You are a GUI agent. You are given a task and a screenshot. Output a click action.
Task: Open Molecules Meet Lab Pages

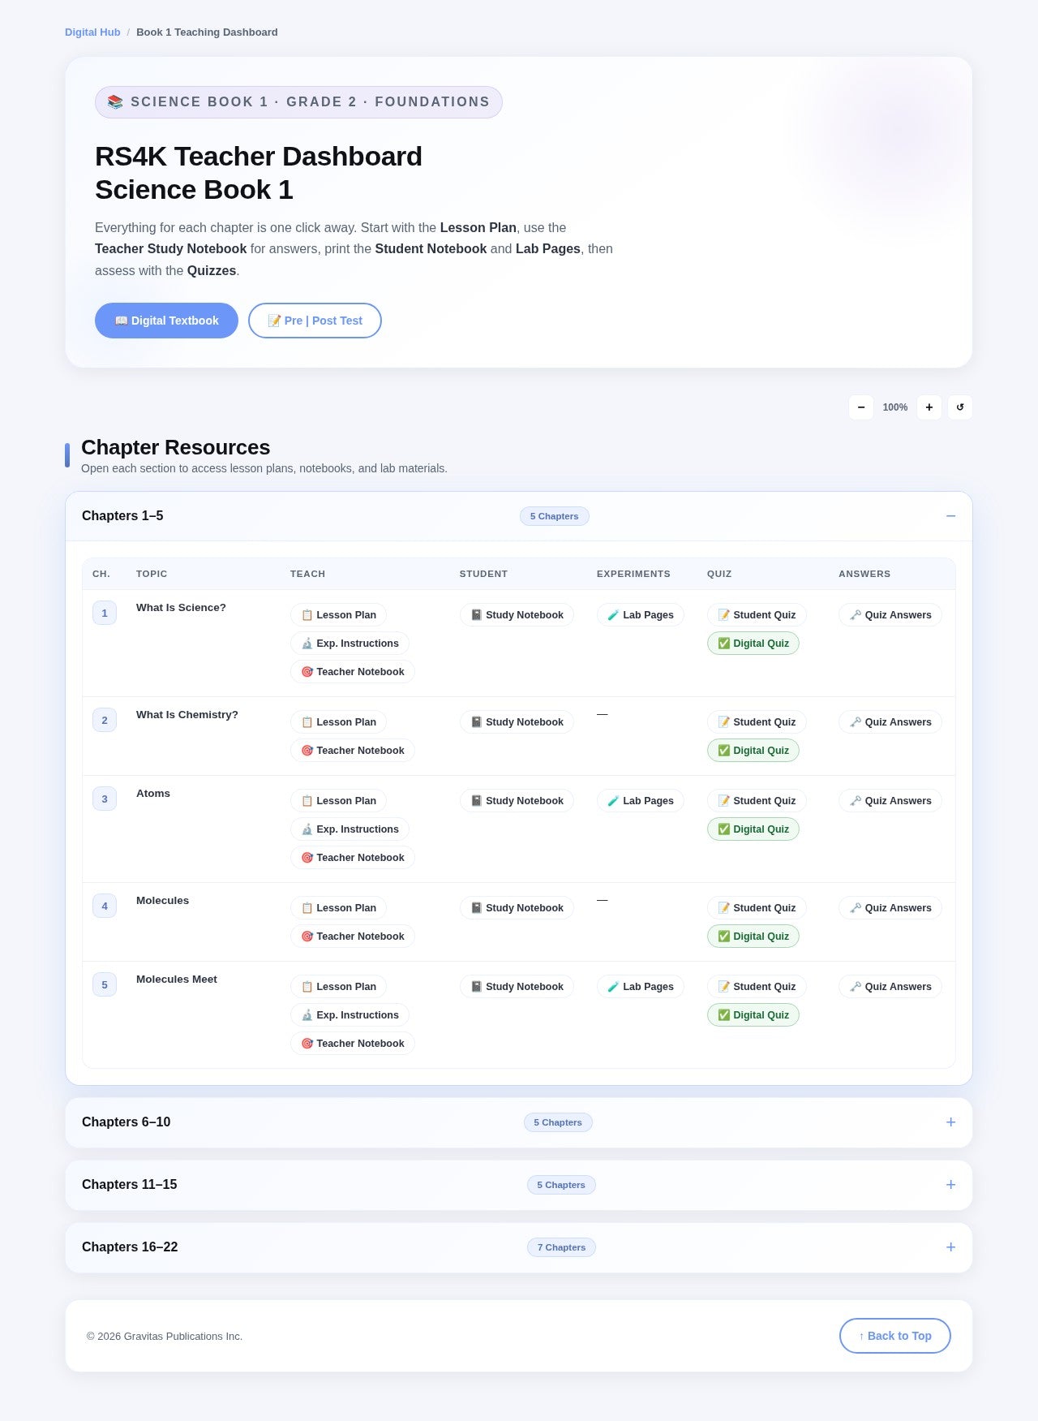point(641,987)
